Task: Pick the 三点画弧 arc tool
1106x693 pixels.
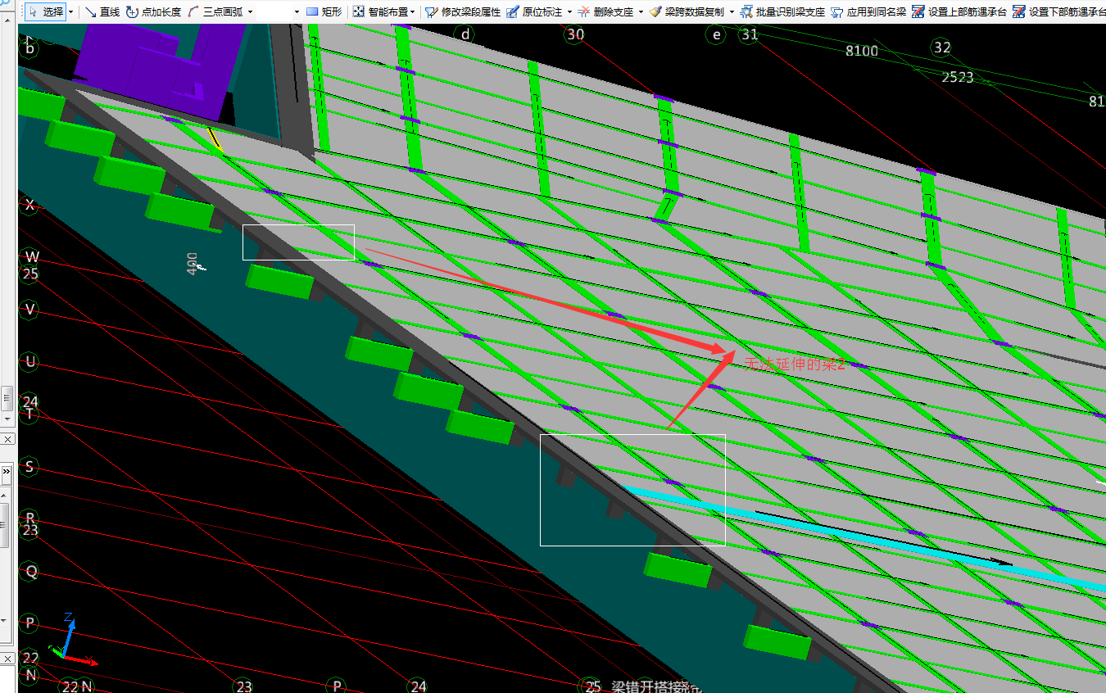Action: (215, 12)
